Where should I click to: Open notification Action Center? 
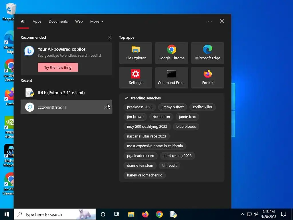pyautogui.click(x=284, y=214)
